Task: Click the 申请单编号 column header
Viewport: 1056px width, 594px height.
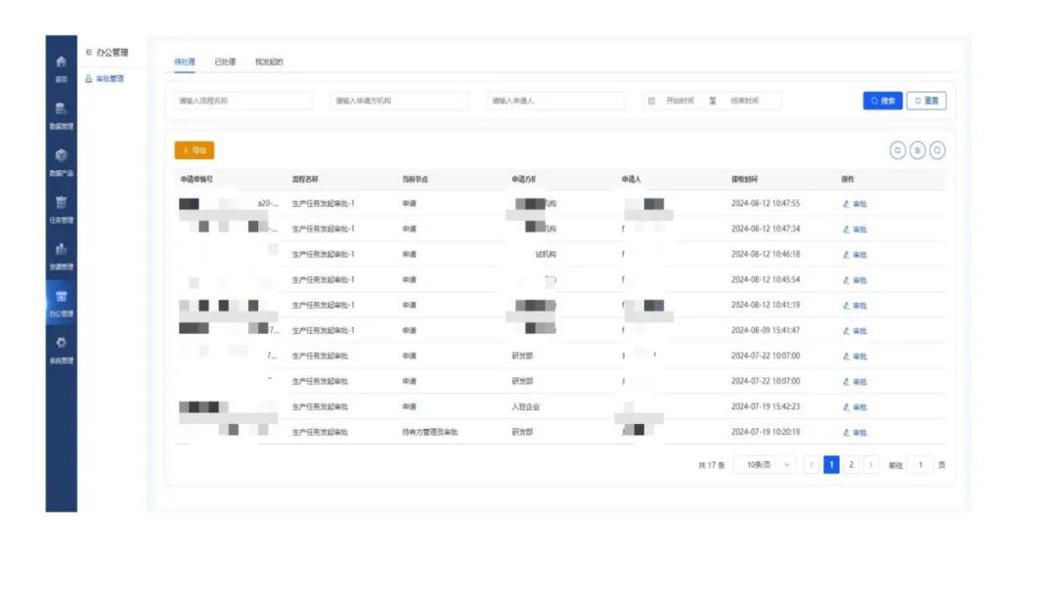Action: (197, 180)
